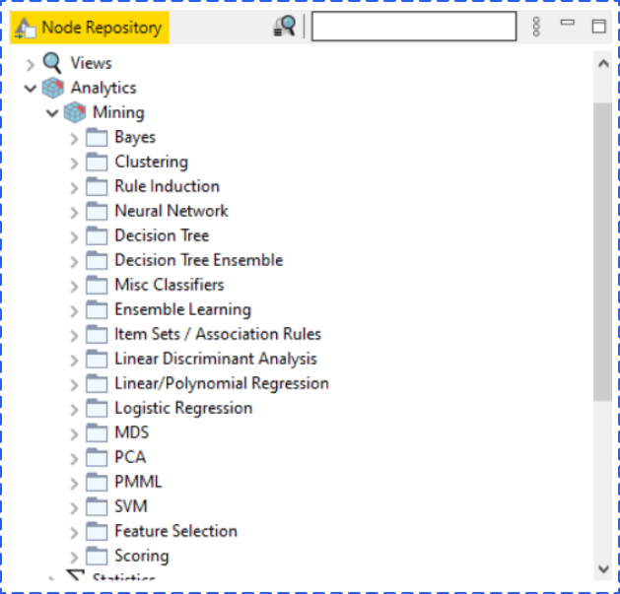Collapse the Analytics tree node

click(30, 88)
